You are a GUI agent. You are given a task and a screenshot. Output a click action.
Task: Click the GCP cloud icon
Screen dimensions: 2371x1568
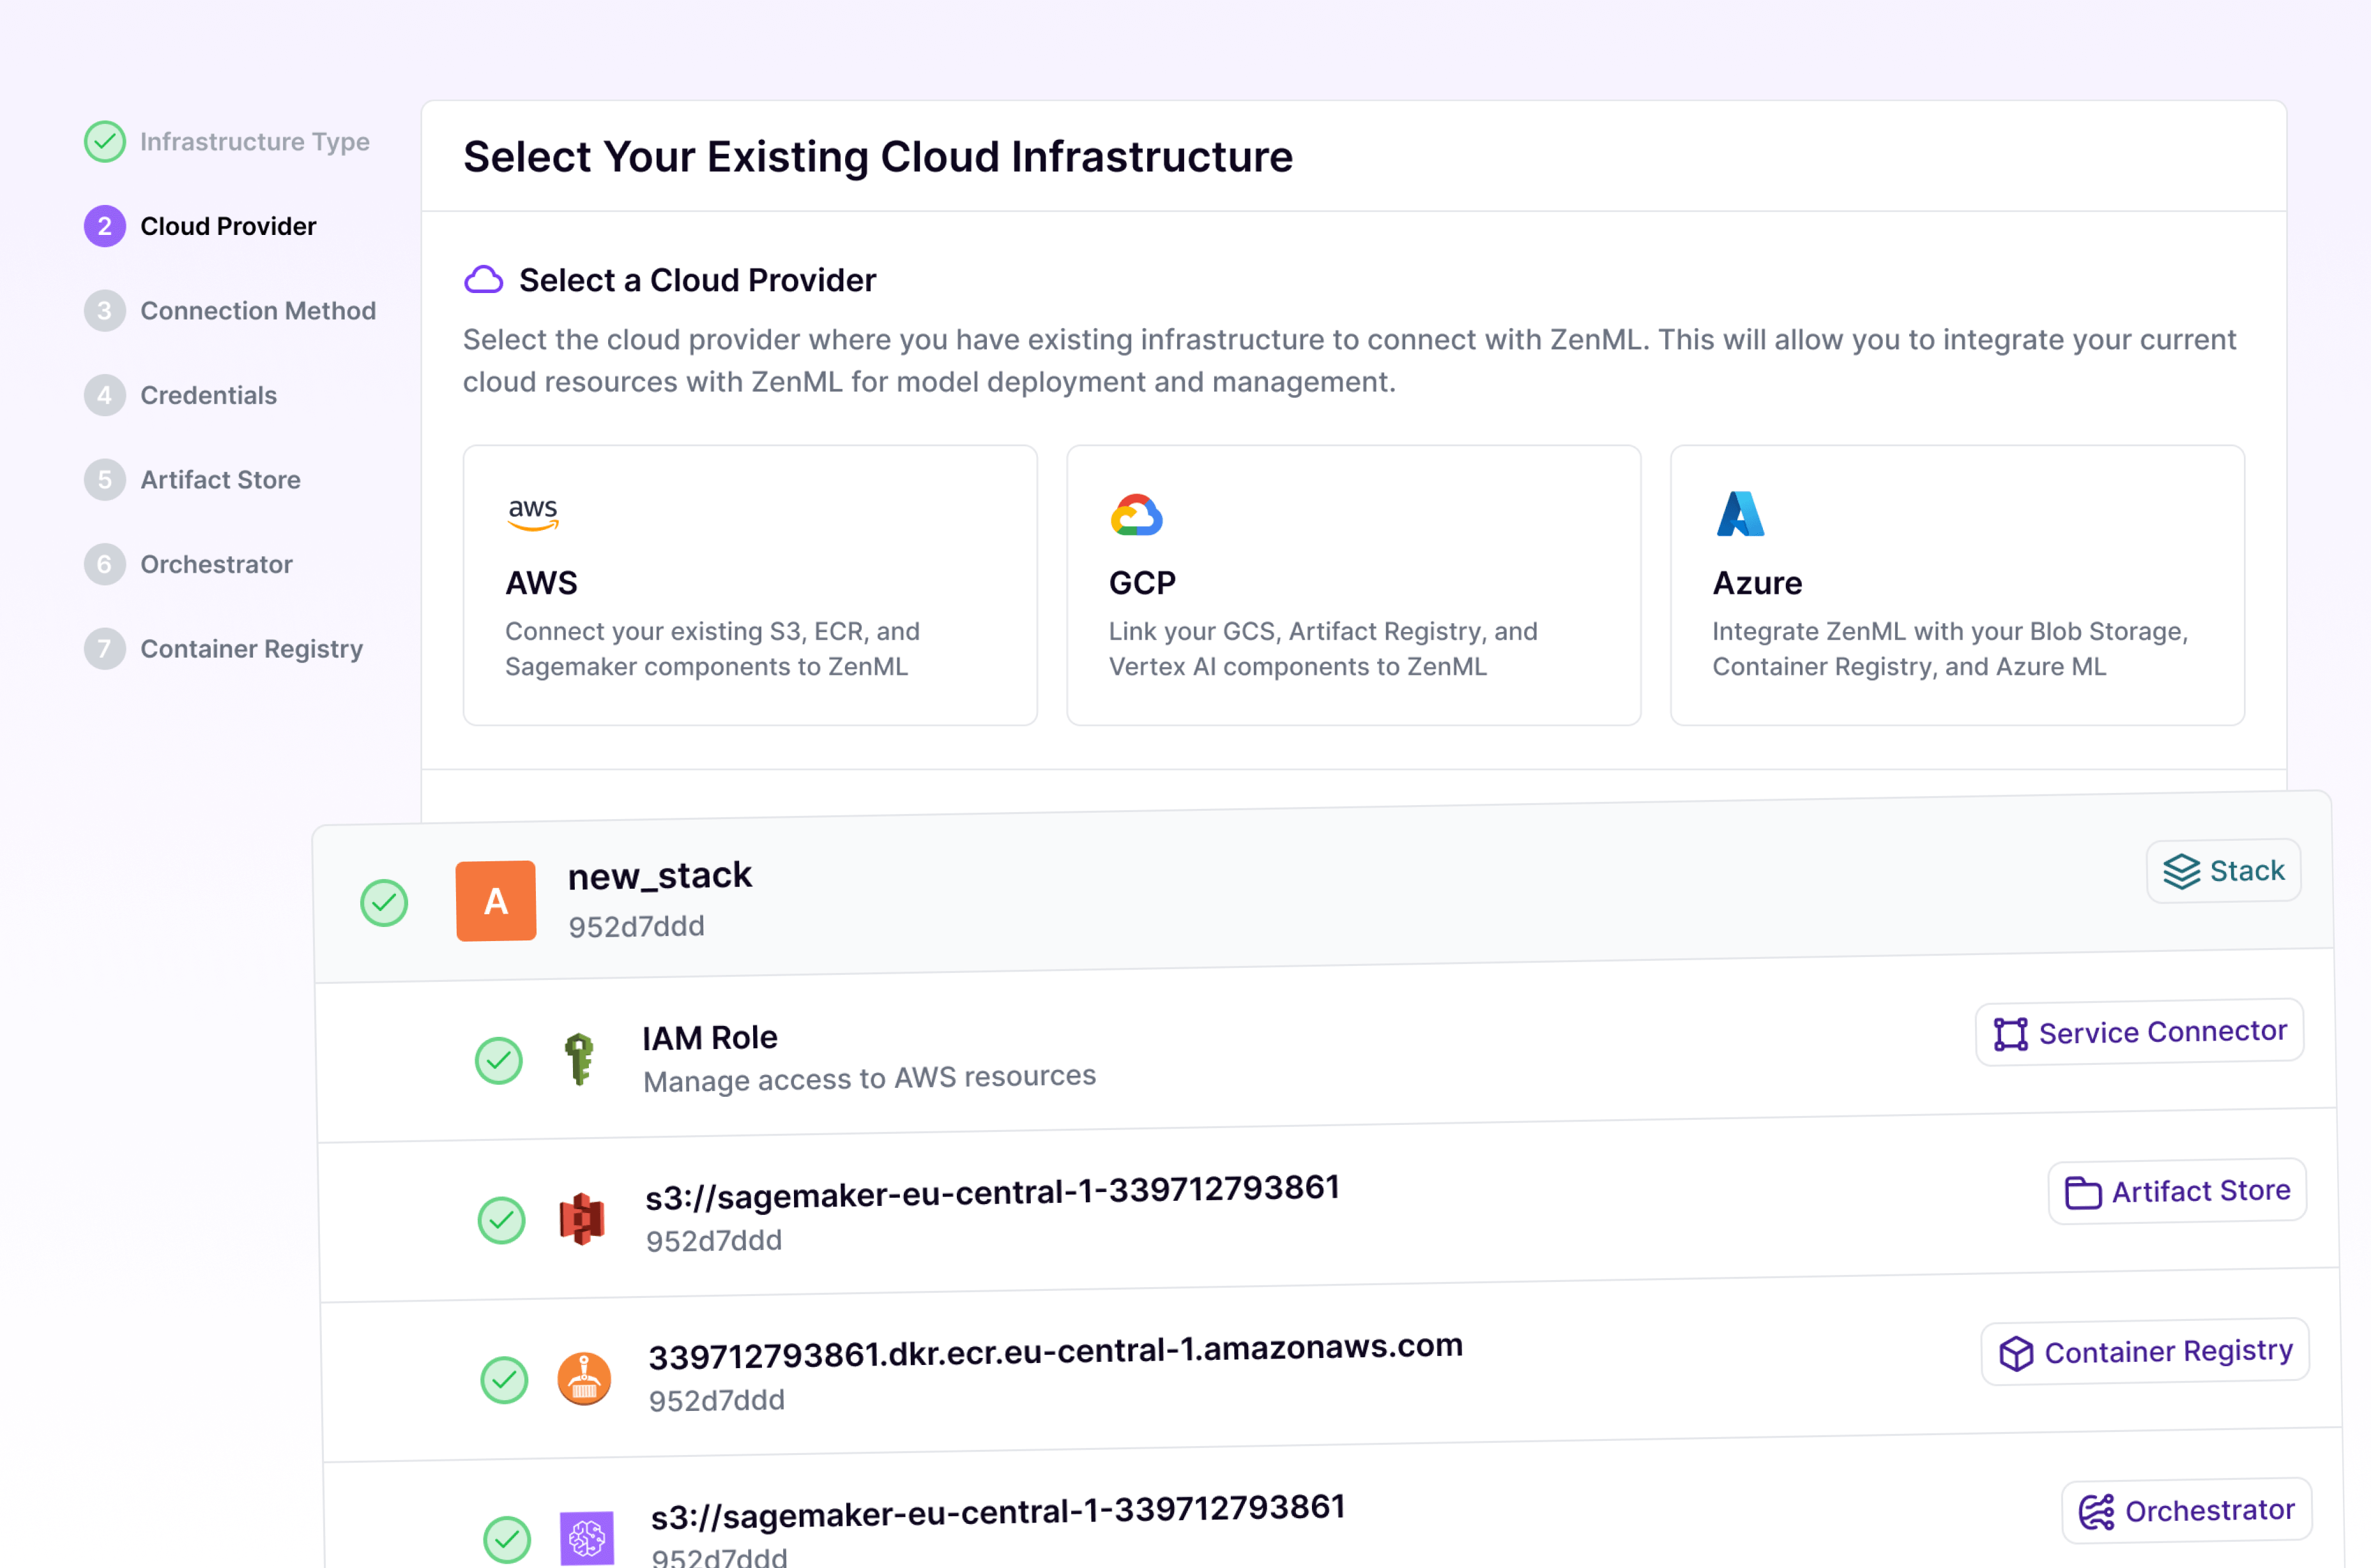click(x=1138, y=514)
